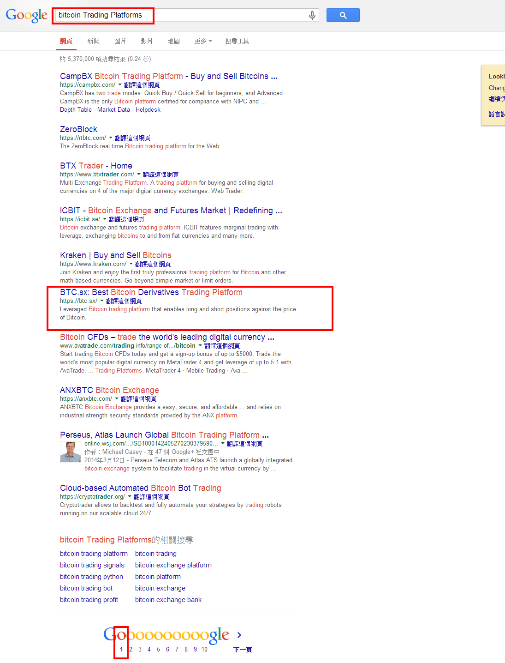Open the Google logo home link
505x663 pixels.
(x=26, y=15)
